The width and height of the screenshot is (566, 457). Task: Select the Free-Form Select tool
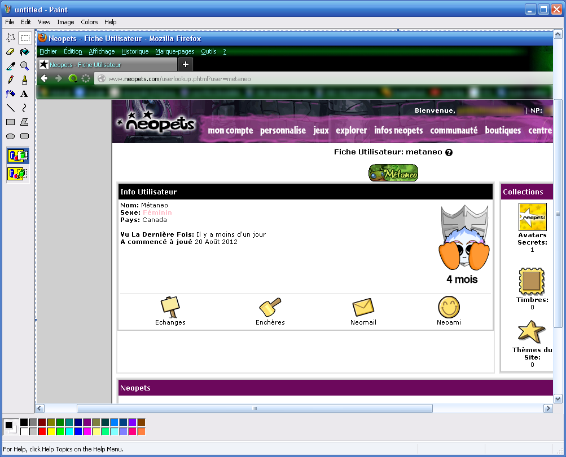click(x=11, y=38)
